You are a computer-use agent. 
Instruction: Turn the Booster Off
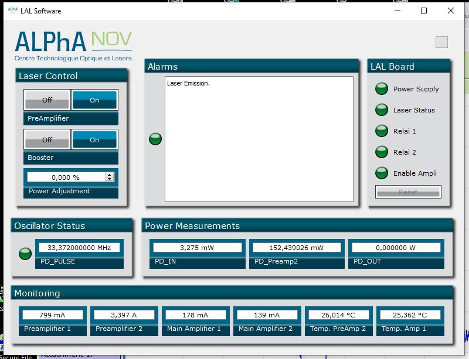point(47,140)
